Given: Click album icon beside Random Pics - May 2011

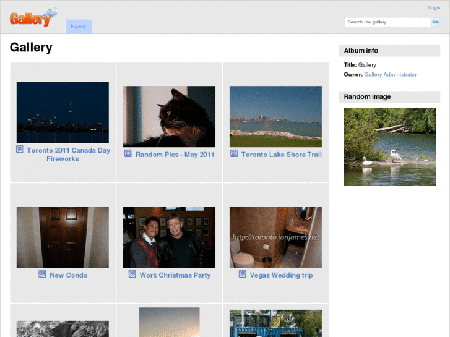Looking at the screenshot, I should click(x=128, y=153).
